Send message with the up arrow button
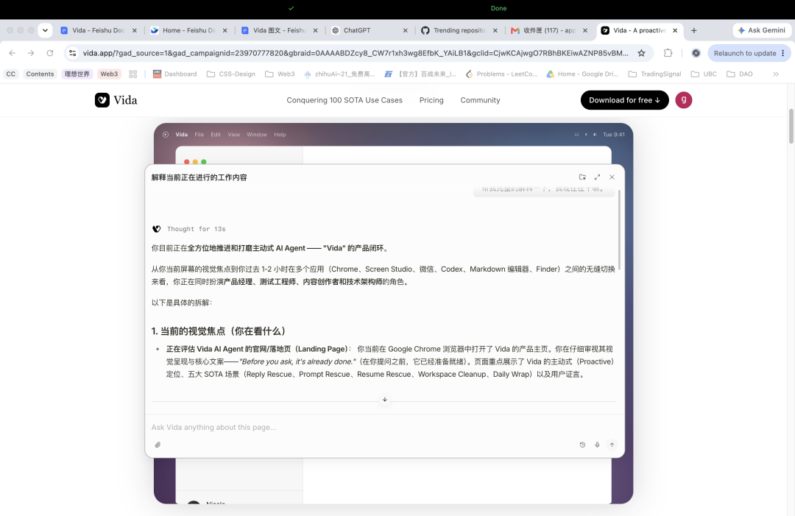 coord(612,445)
